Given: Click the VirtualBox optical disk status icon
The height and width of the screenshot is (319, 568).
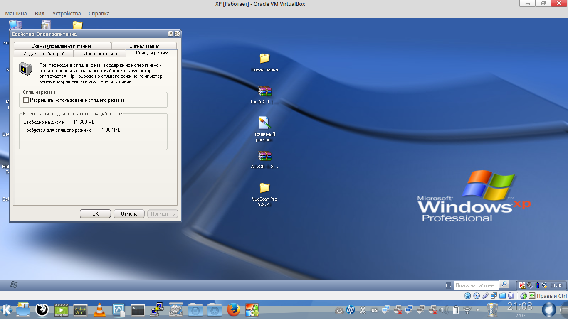Looking at the screenshot, I should 477,296.
